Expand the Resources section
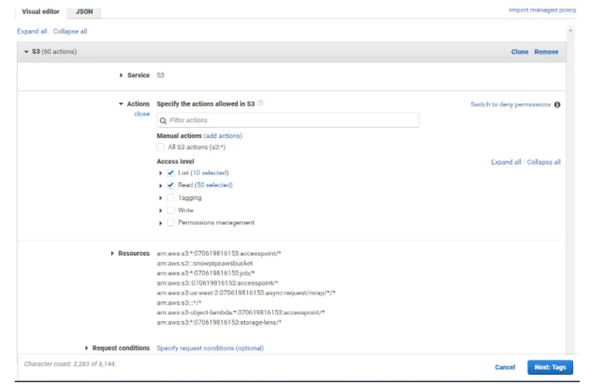The width and height of the screenshot is (593, 391). point(113,253)
